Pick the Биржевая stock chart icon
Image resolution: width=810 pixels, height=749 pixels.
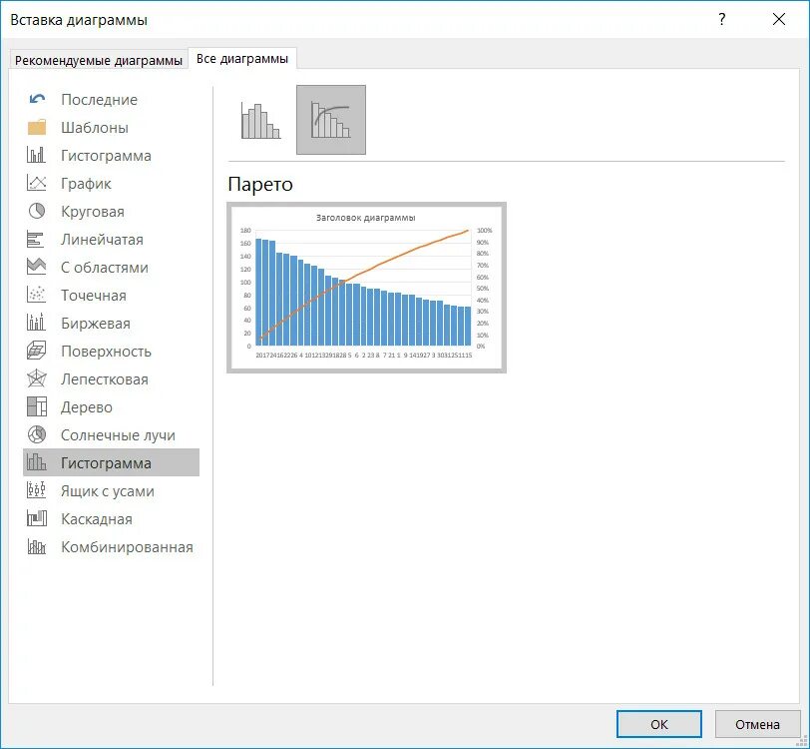(37, 323)
